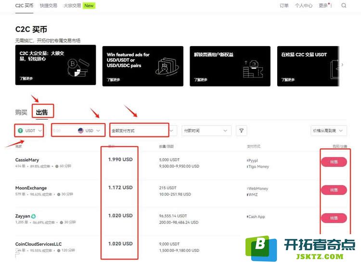Screen dimensions: 361x263
Task: Open CoinCloudServicesLLC merchant profile
Action: [x=39, y=244]
